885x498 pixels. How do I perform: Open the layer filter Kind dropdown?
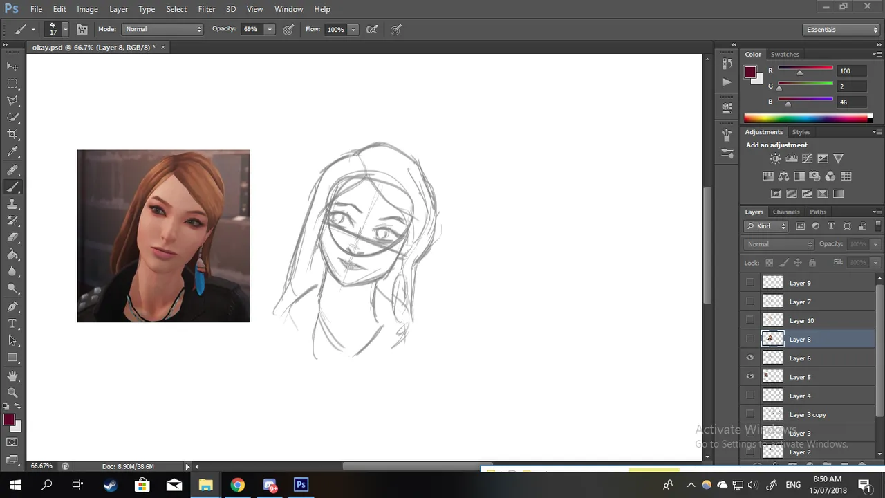pos(766,226)
